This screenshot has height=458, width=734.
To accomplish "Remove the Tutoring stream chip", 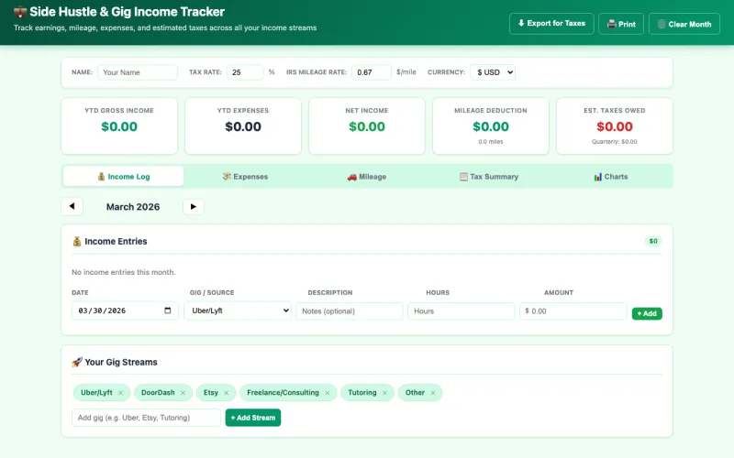I will pos(384,393).
